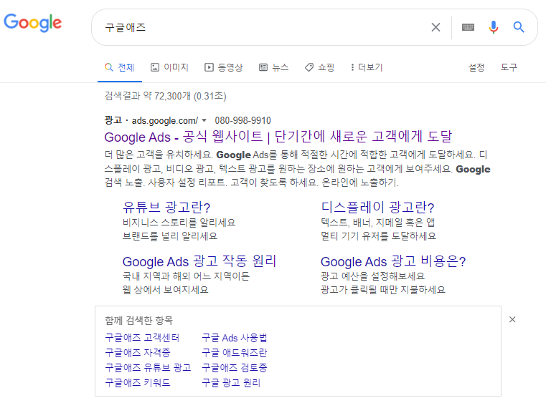Dismiss the 함께 검색한 항목 box
The height and width of the screenshot is (408, 546).
[512, 319]
